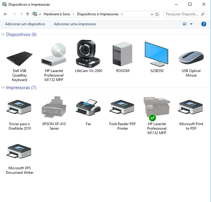
Task: Open the view options dropdown arrow
Action: (191, 24)
